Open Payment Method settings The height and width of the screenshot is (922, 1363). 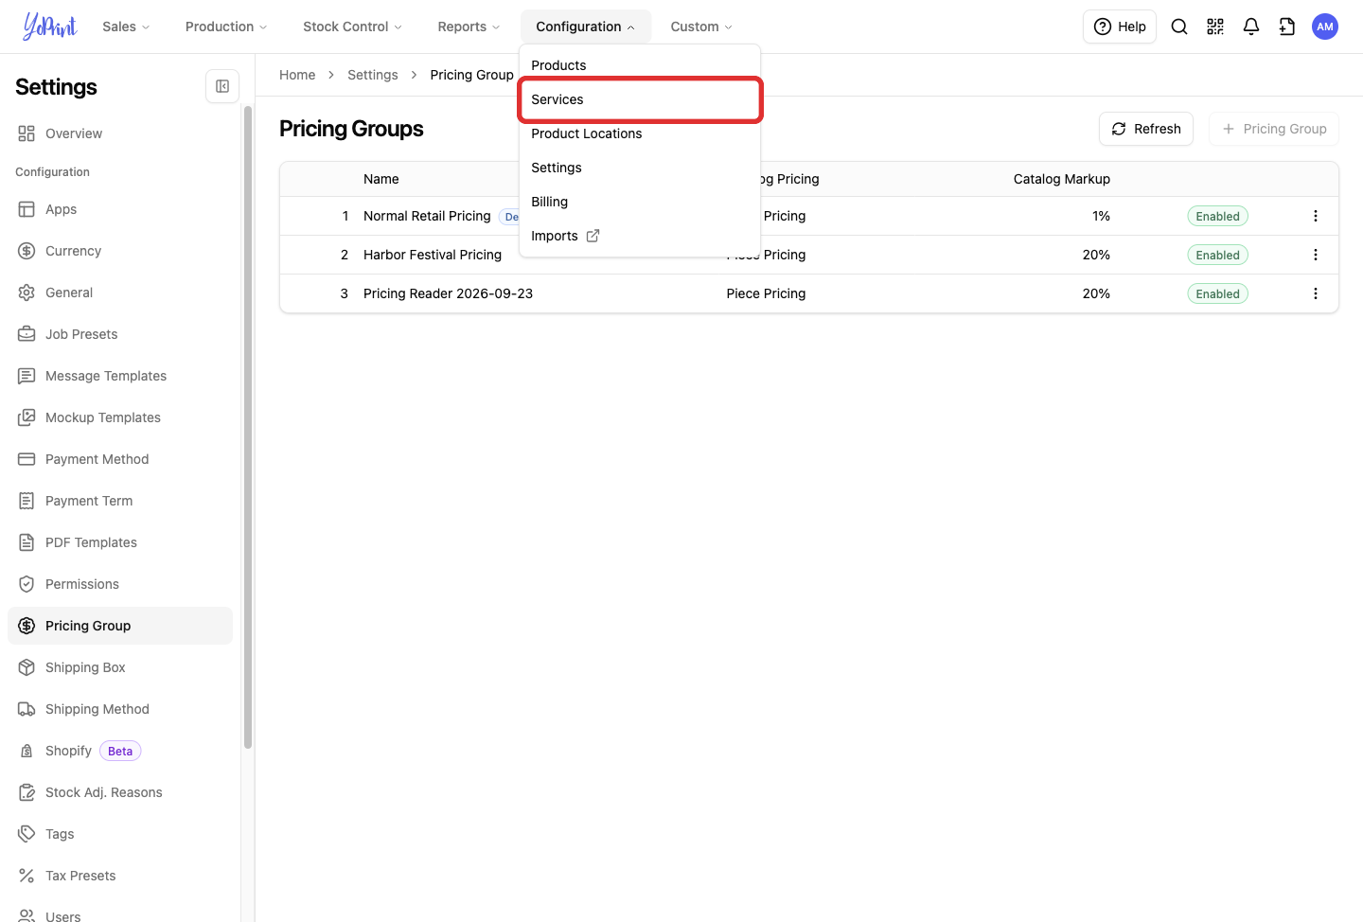tap(120, 459)
